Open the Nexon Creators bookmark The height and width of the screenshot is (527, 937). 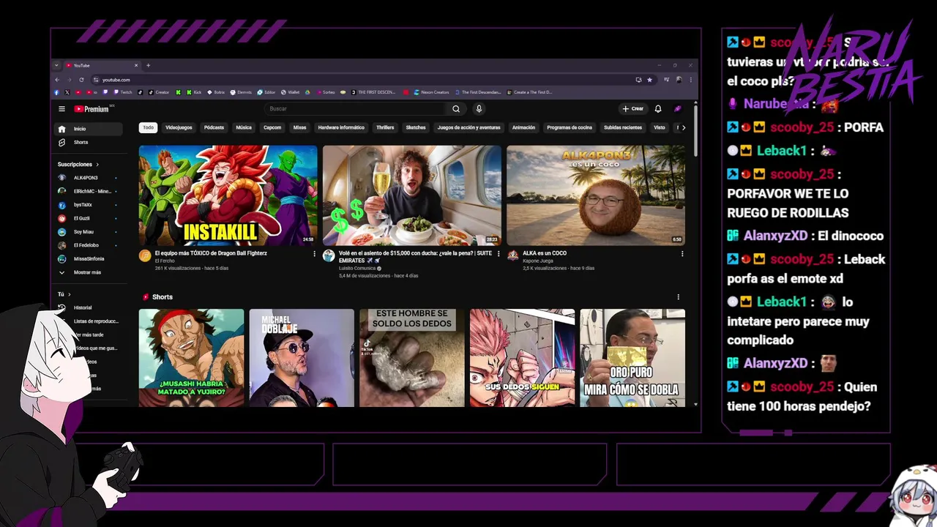pos(431,92)
